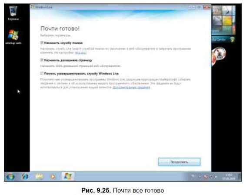Enable help improve Windows Live checkbox
This screenshot has width=246, height=195.
(x=42, y=73)
